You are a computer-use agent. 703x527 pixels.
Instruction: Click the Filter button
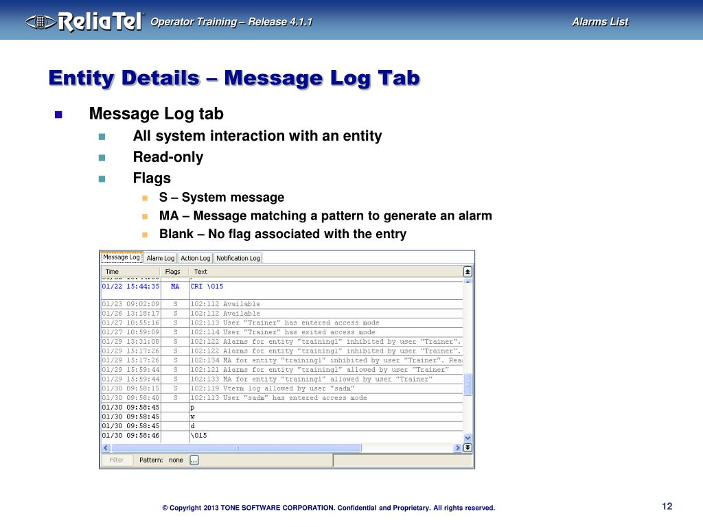117,460
